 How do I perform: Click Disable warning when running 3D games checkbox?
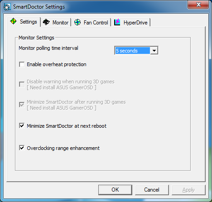point(22,84)
